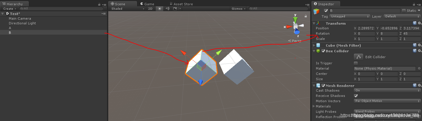The height and width of the screenshot is (121, 422).
Task: Open the Tag Untagged dropdown
Action: 350,16
